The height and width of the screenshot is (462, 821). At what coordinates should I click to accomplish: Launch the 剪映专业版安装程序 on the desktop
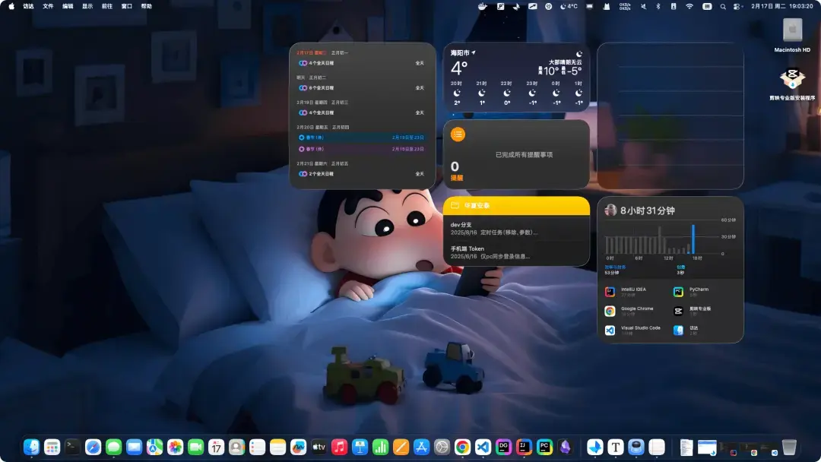791,78
